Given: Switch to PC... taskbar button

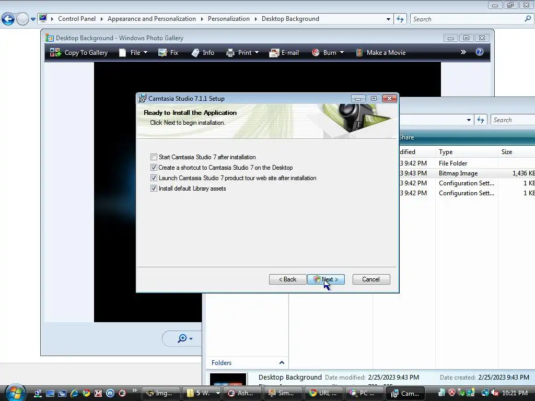Looking at the screenshot, I should coord(365,393).
